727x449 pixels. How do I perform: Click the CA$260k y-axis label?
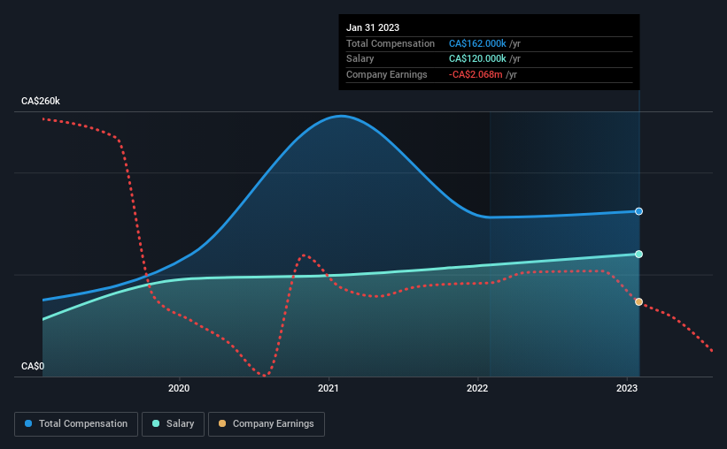pos(41,101)
